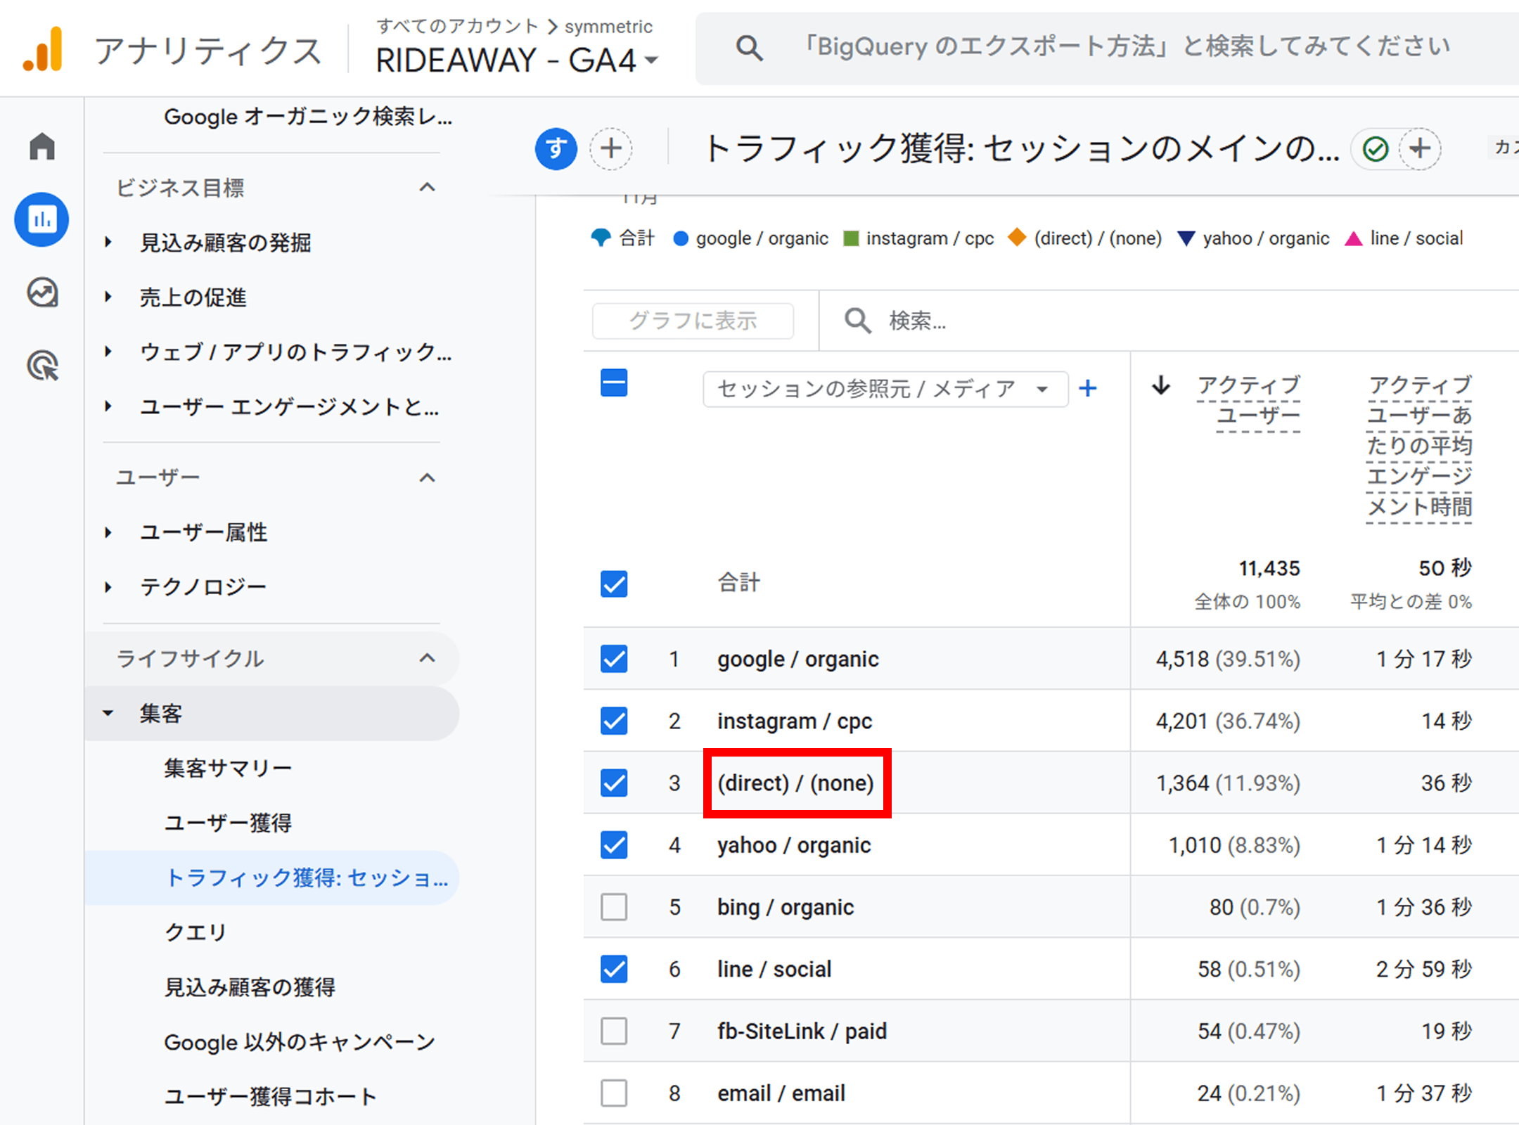Toggle the select-all checkbox in table header
The height and width of the screenshot is (1125, 1519).
[613, 382]
